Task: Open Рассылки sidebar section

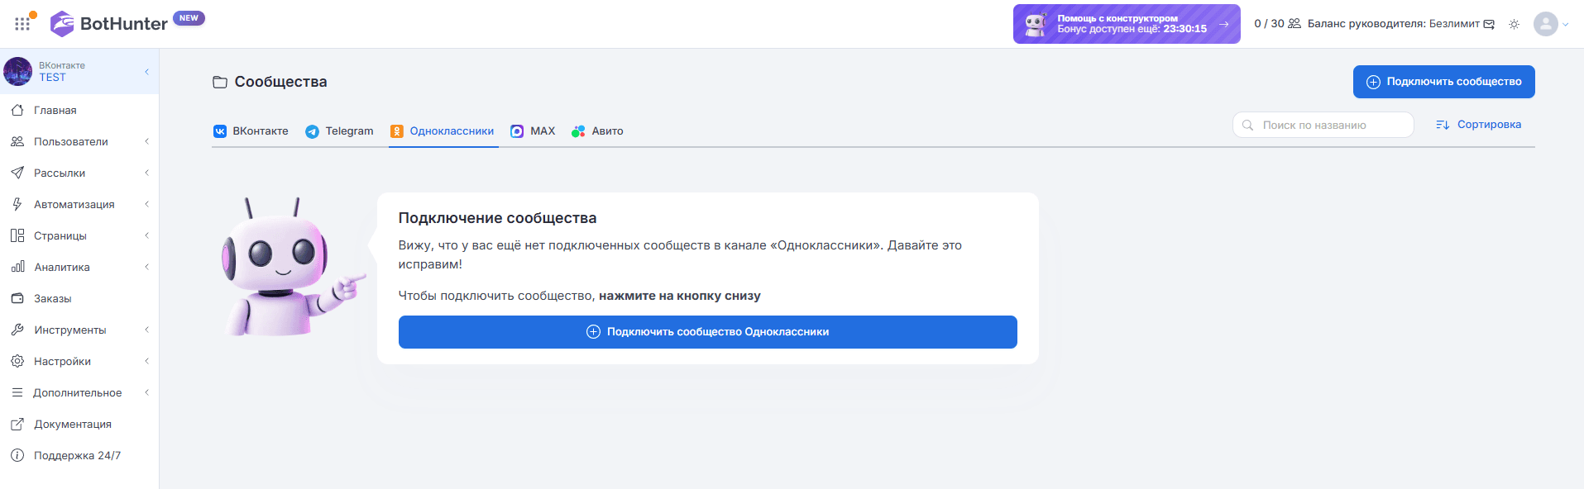Action: pyautogui.click(x=79, y=173)
